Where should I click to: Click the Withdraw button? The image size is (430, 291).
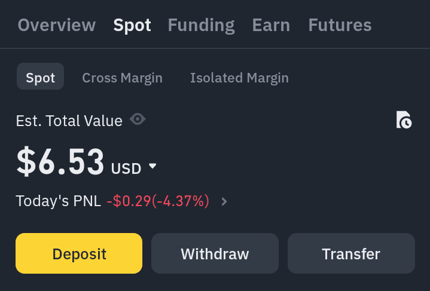tap(215, 253)
